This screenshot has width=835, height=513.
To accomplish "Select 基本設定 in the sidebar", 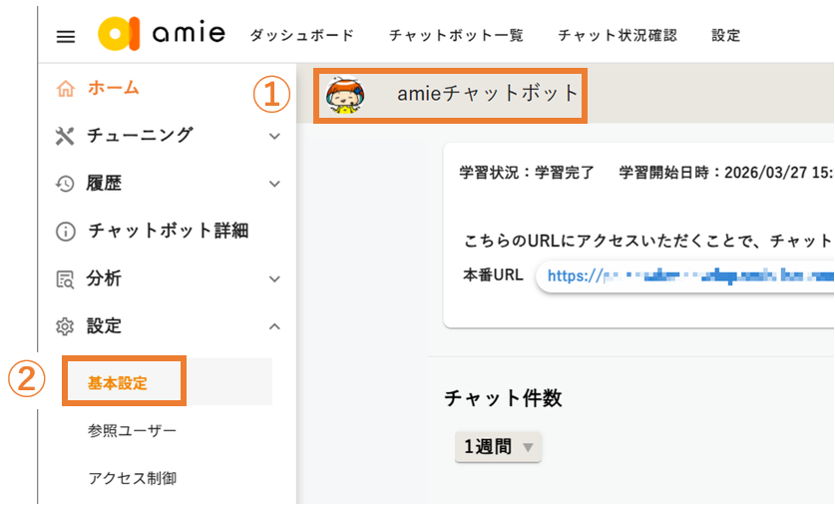I will pos(118,382).
